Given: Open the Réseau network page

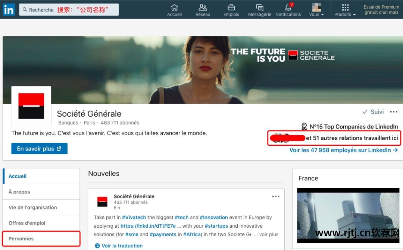Looking at the screenshot, I should pos(203,10).
